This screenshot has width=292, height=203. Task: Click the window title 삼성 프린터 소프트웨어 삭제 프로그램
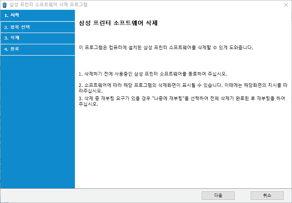[49, 5]
